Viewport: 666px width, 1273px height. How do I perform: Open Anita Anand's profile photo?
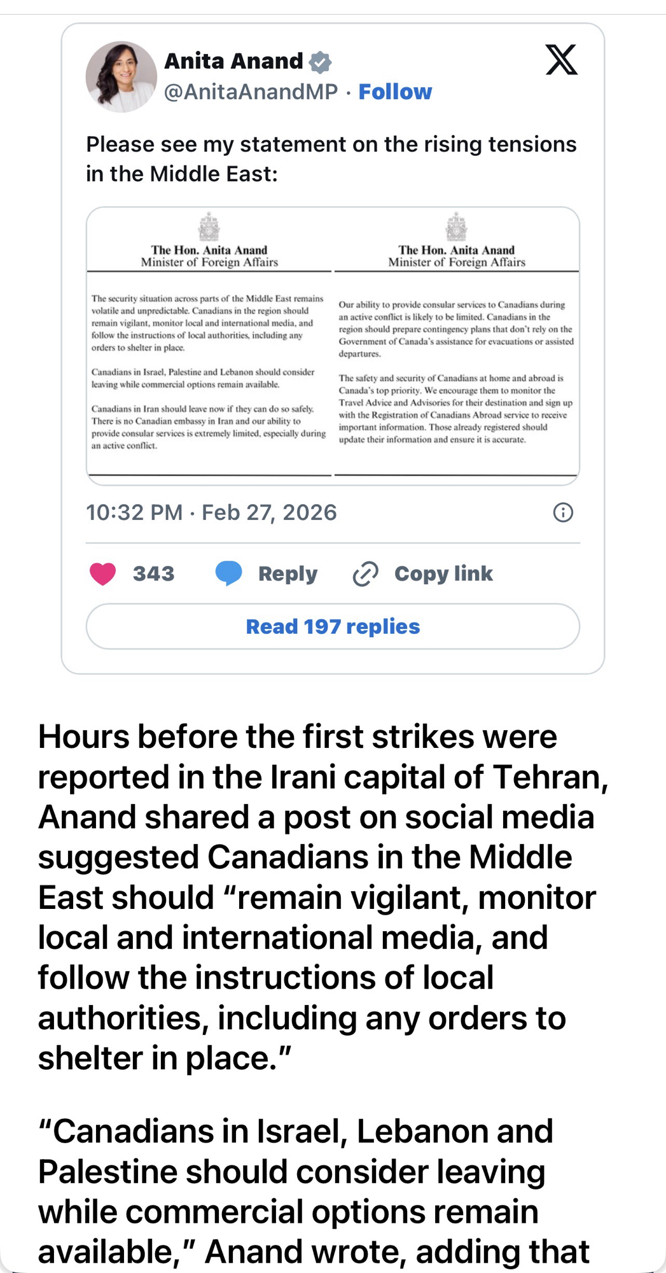(x=121, y=77)
